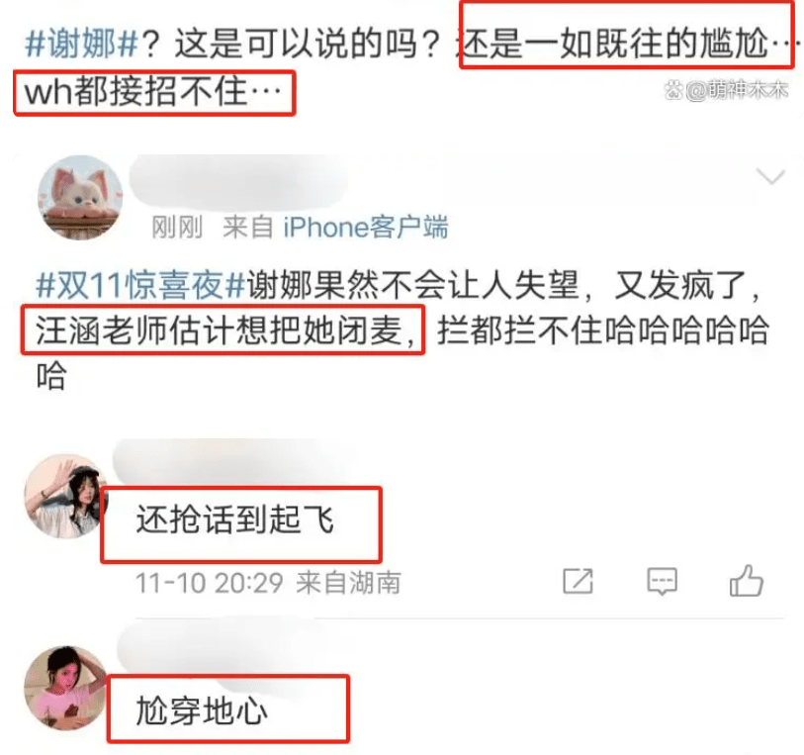Tap blurred username above 还抢话到起飞
This screenshot has height=755, width=804.
click(233, 463)
